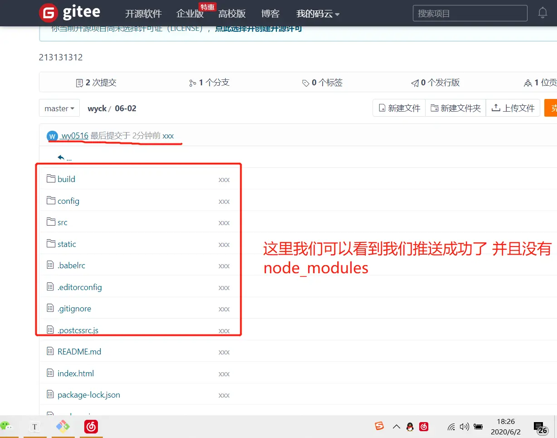The image size is (557, 438).
Task: View the 2 次提交 commits tab
Action: (x=96, y=83)
